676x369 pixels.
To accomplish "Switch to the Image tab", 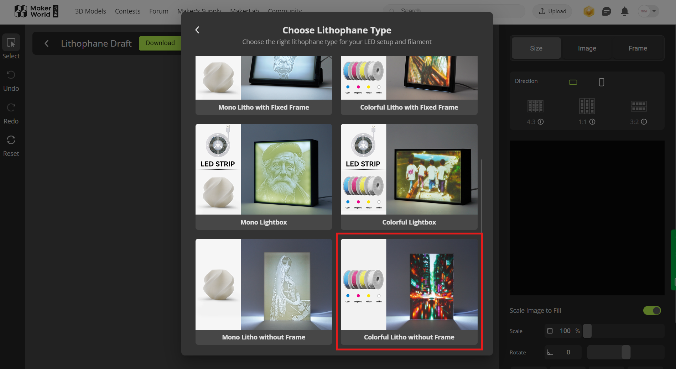I will [x=587, y=48].
